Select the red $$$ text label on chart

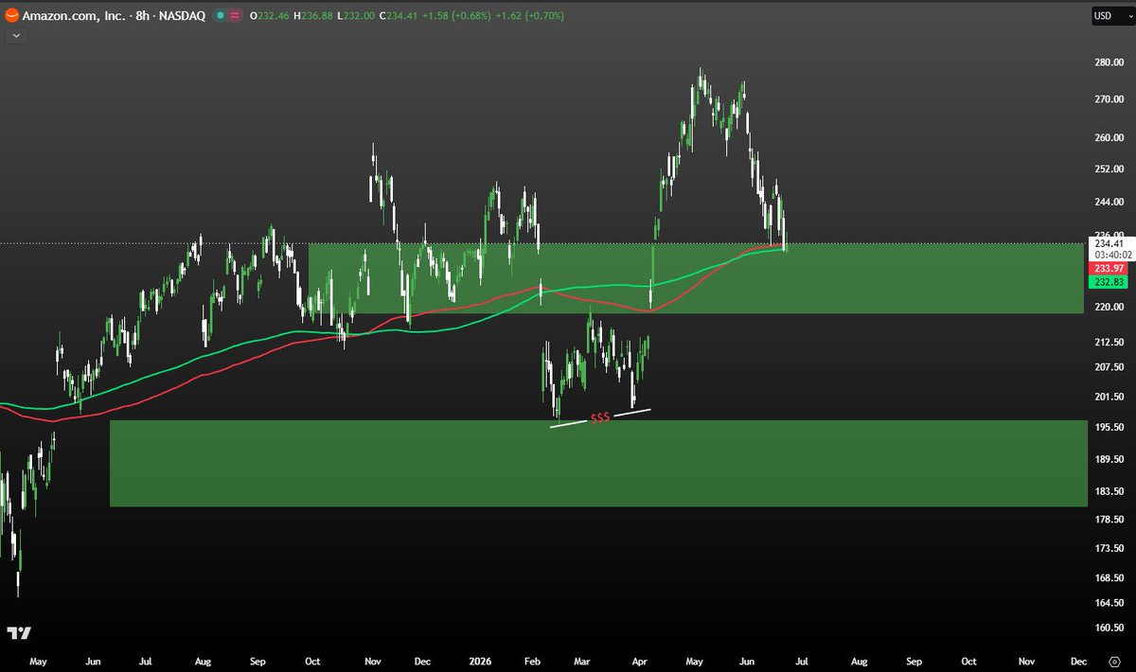(x=600, y=418)
